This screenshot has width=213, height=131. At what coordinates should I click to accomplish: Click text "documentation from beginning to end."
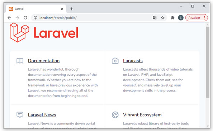point(58,96)
